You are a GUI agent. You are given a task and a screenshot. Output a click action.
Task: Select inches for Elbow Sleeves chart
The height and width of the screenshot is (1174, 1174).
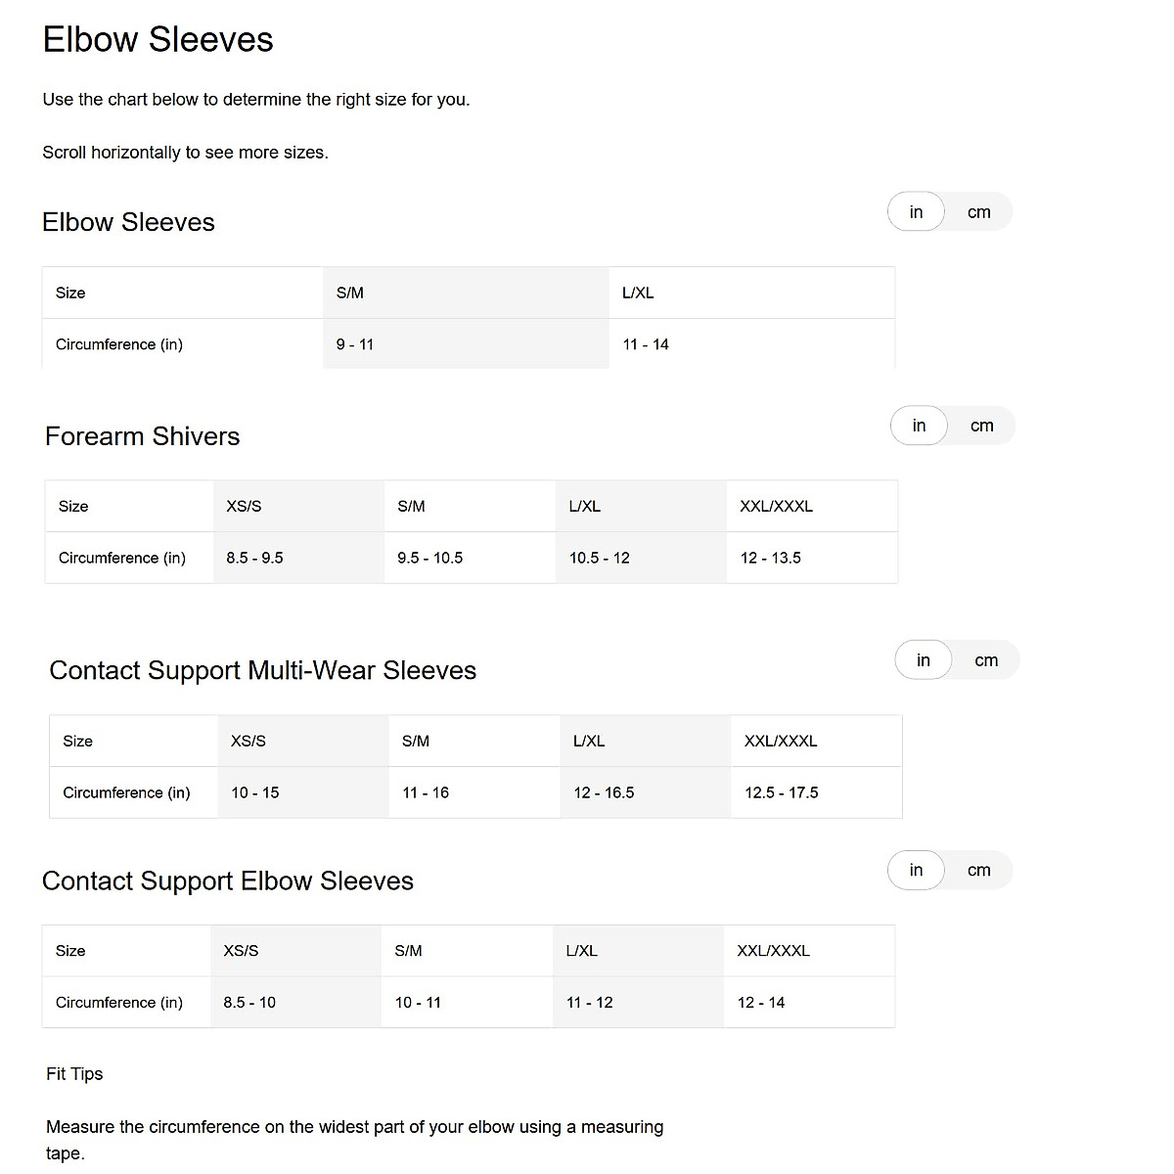(916, 212)
